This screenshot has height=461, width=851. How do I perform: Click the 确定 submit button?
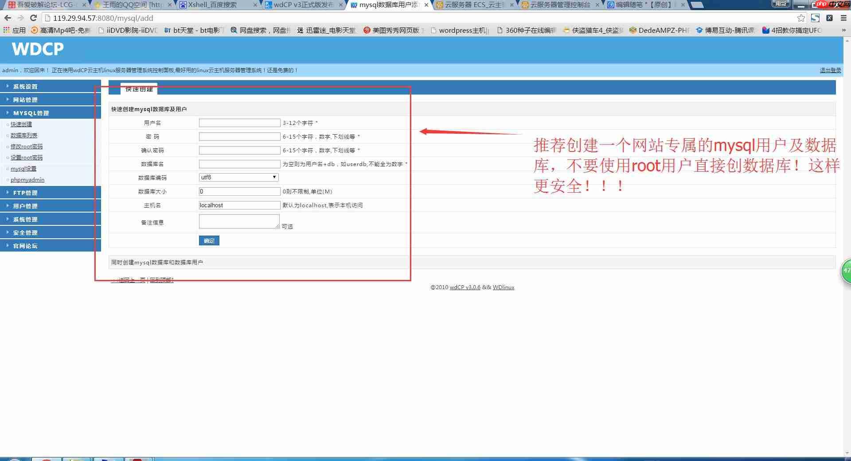click(208, 240)
